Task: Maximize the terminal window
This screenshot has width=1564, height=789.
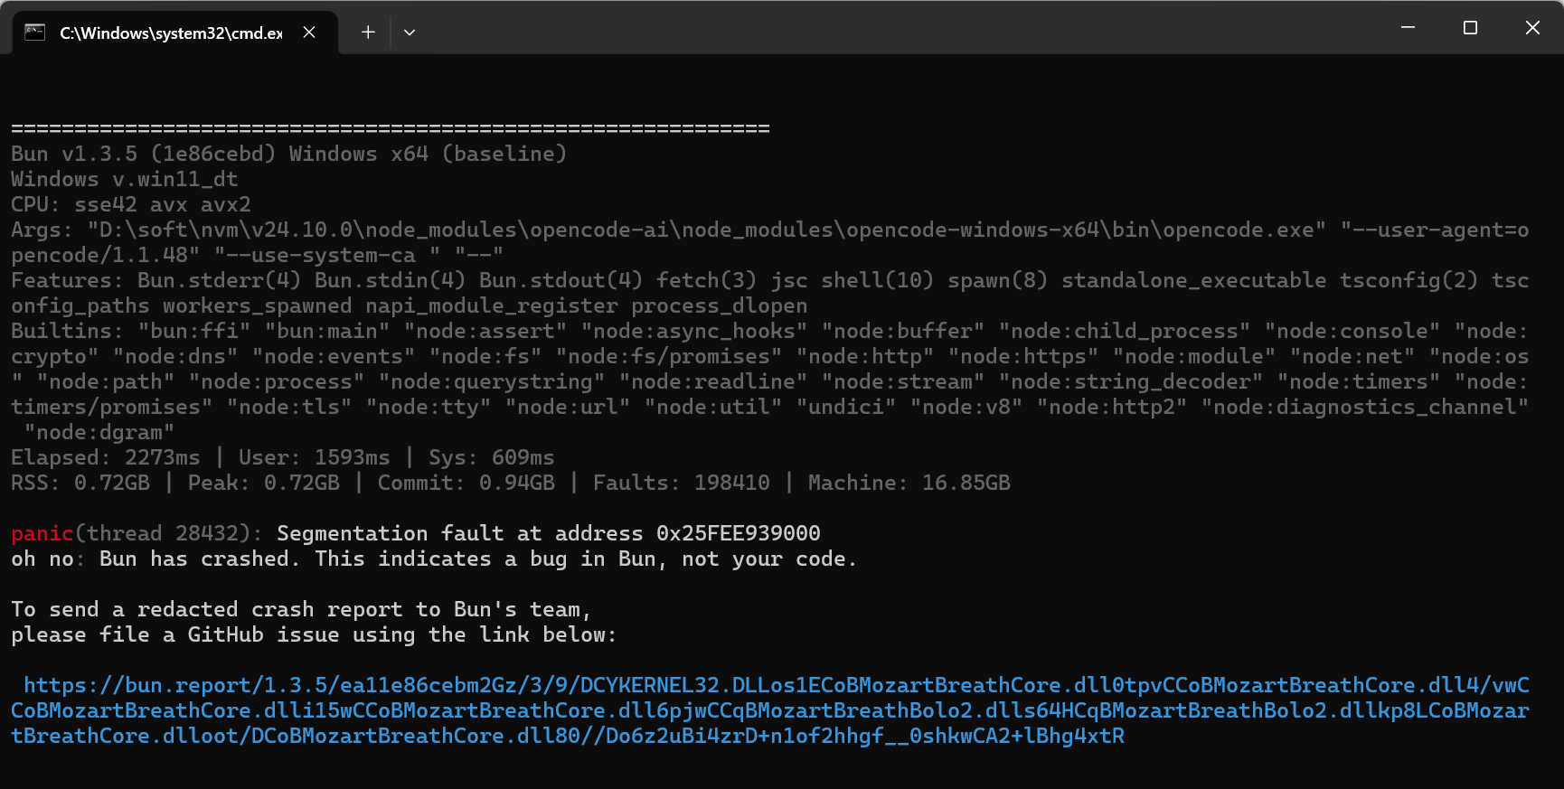Action: [1470, 28]
